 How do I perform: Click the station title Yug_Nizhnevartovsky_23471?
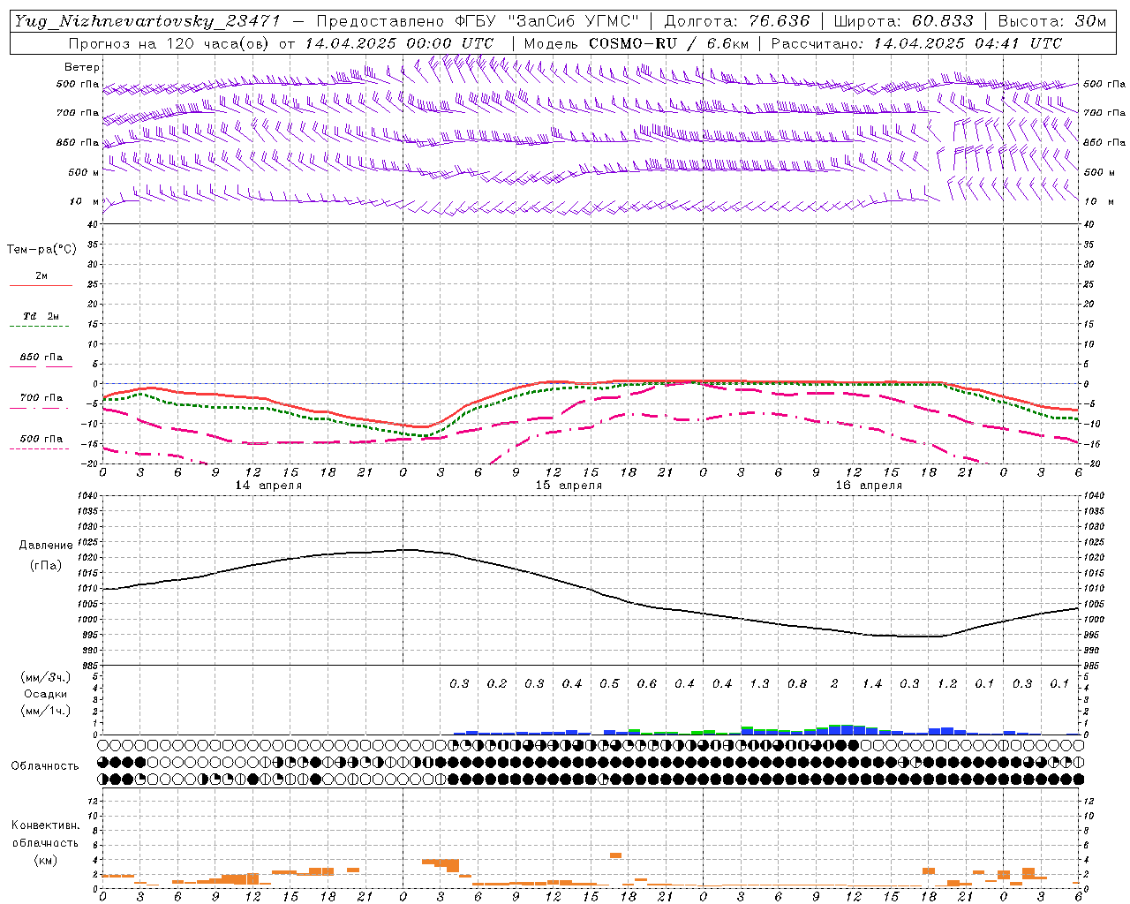click(x=147, y=21)
